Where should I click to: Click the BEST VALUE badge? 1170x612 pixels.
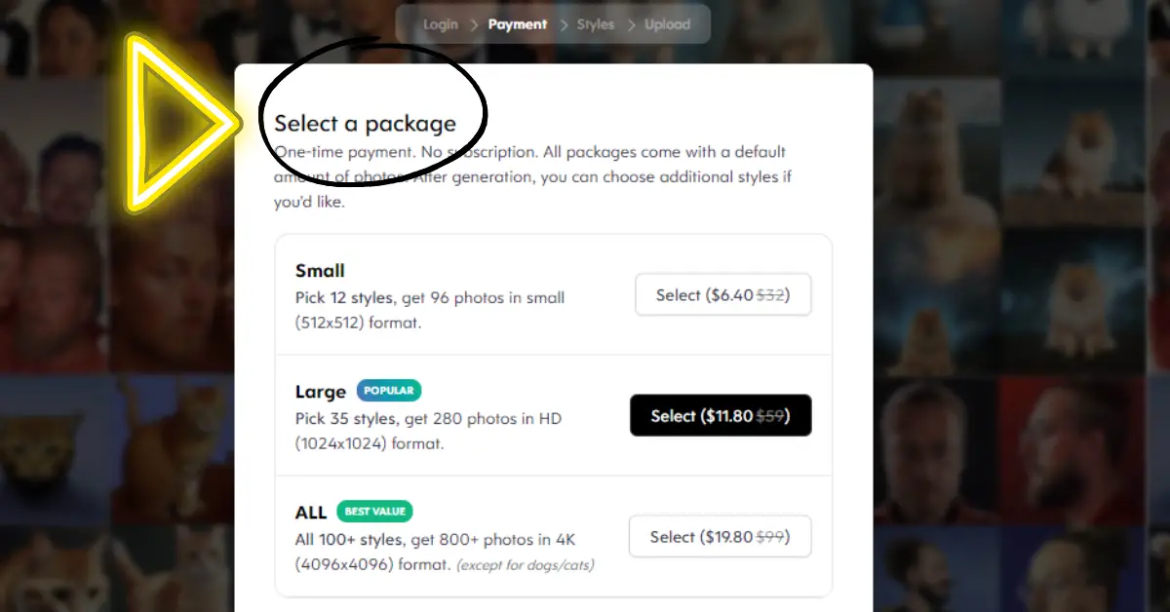(x=375, y=511)
